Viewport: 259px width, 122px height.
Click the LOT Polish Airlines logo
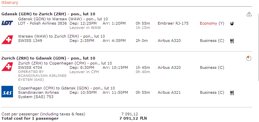pyautogui.click(x=7, y=23)
